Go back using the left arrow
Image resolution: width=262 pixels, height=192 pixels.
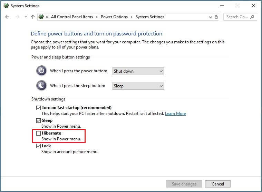pos(7,17)
